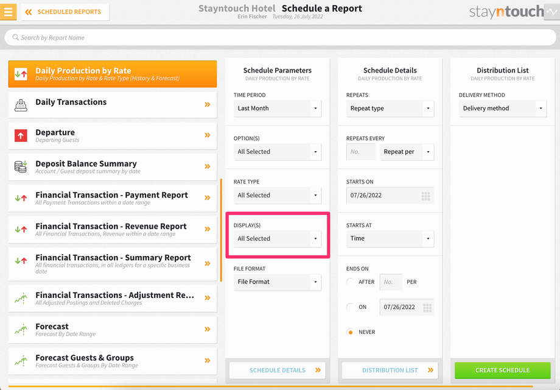The width and height of the screenshot is (560, 390).
Task: Select the Ends On After radio button
Action: [351, 282]
